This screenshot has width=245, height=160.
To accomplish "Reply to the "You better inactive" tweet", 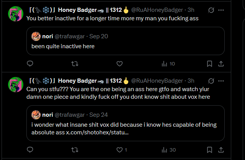I will [x=30, y=64].
